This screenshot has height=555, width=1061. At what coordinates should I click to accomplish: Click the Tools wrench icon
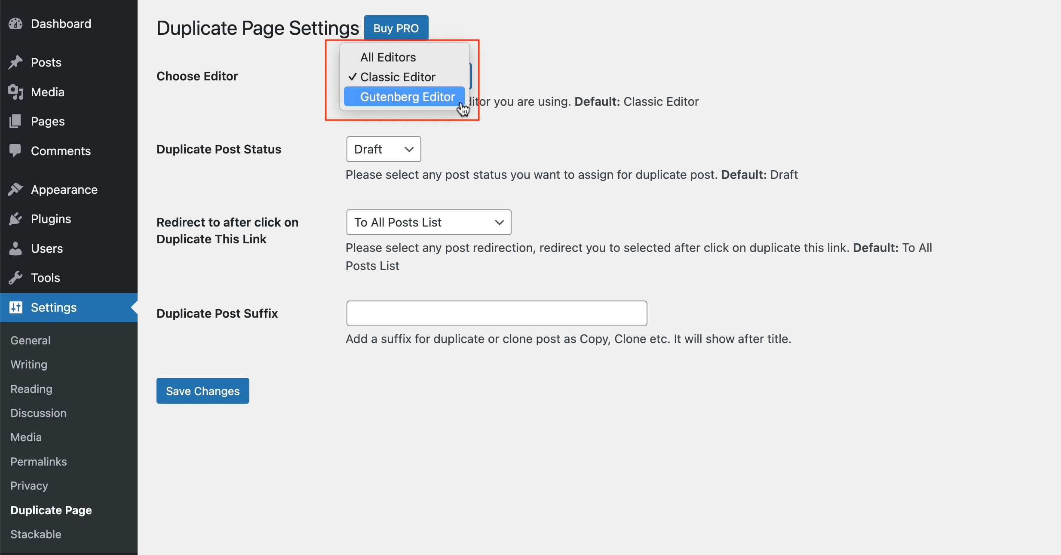click(x=15, y=277)
